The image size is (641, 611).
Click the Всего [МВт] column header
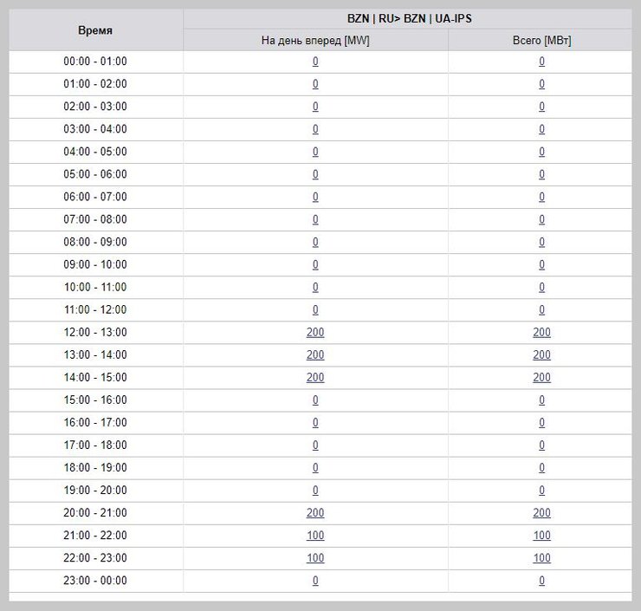541,41
